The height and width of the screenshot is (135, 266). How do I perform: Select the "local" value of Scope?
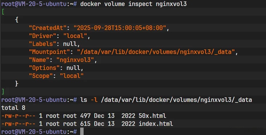(x=72, y=76)
